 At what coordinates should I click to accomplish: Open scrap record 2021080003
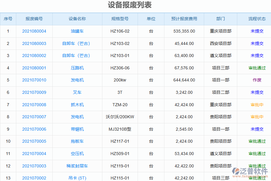[x=34, y=43]
